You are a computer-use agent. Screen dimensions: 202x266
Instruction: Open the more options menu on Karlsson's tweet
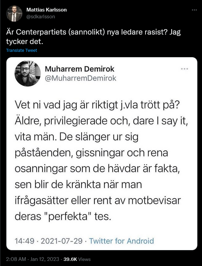pos(194,10)
